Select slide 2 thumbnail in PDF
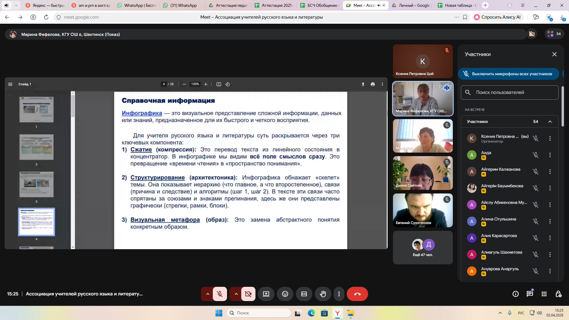Screen dimensions: 569x320 point(36,147)
